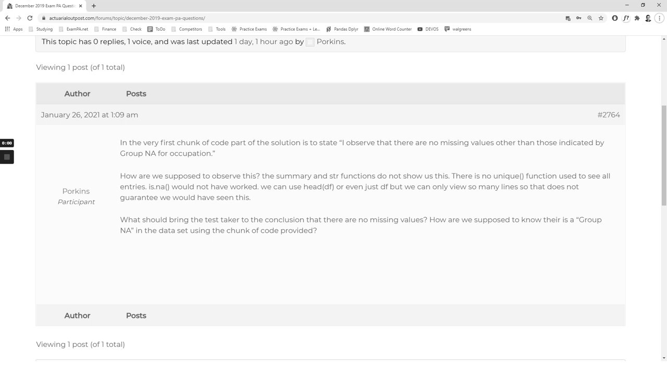Open the Chrome profile avatar

click(x=648, y=18)
